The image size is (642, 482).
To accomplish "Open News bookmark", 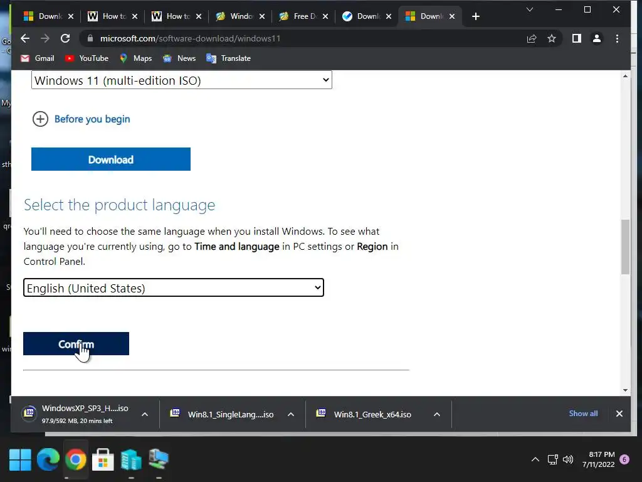I will (179, 58).
